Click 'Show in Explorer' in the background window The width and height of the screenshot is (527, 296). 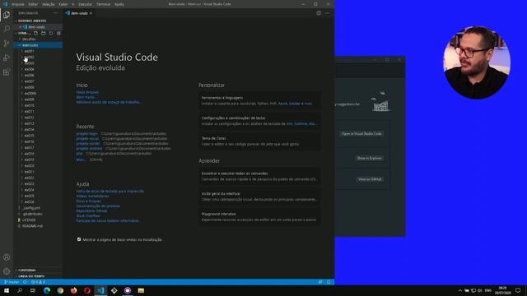(x=370, y=158)
